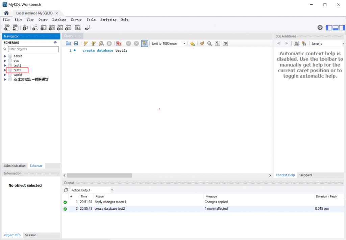346x240 pixels.
Task: Create a new view icon in main toolbar
Action: click(52, 28)
